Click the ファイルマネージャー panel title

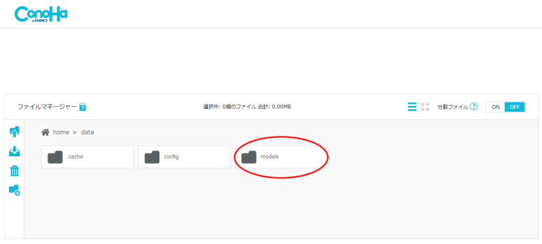click(x=47, y=107)
